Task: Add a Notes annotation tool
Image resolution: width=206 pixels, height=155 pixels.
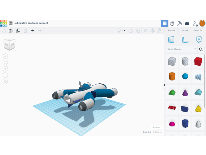Action: (x=199, y=40)
